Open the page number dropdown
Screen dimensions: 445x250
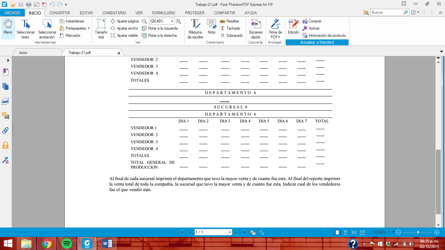pyautogui.click(x=230, y=232)
